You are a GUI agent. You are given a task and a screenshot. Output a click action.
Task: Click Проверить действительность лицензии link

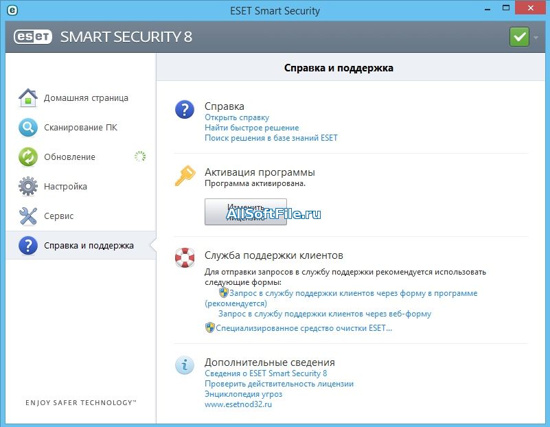[279, 384]
